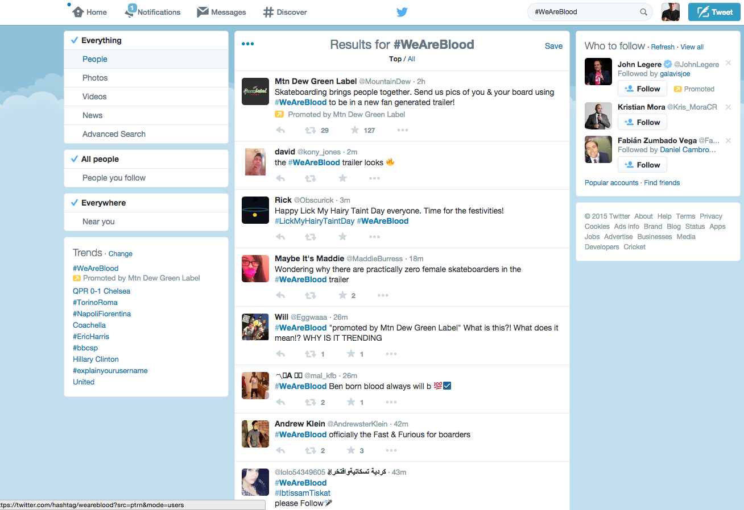Image resolution: width=744 pixels, height=510 pixels.
Task: Reply to Andrew Klein's tweet
Action: [x=280, y=450]
